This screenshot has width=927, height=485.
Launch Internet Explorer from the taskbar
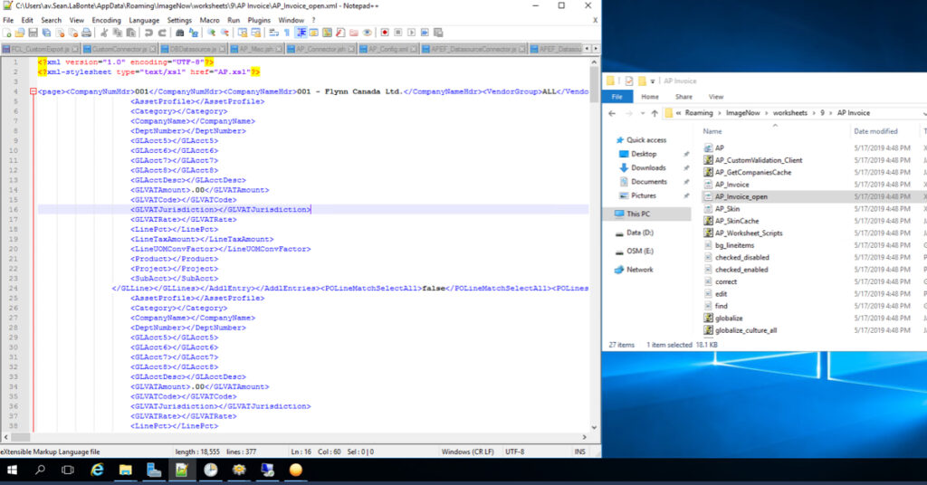tap(96, 470)
